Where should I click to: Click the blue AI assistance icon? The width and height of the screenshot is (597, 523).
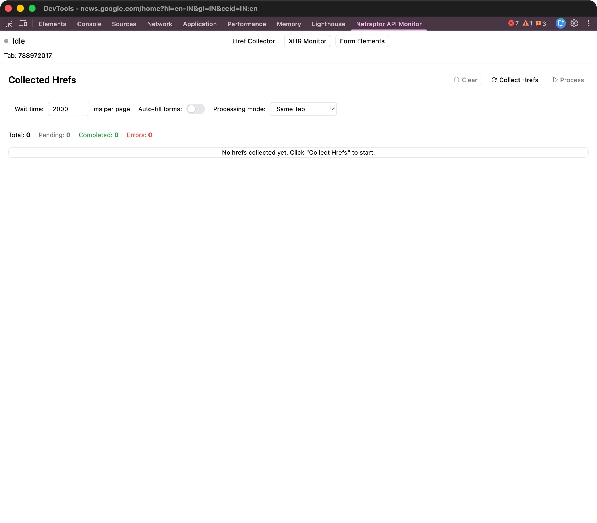[560, 23]
